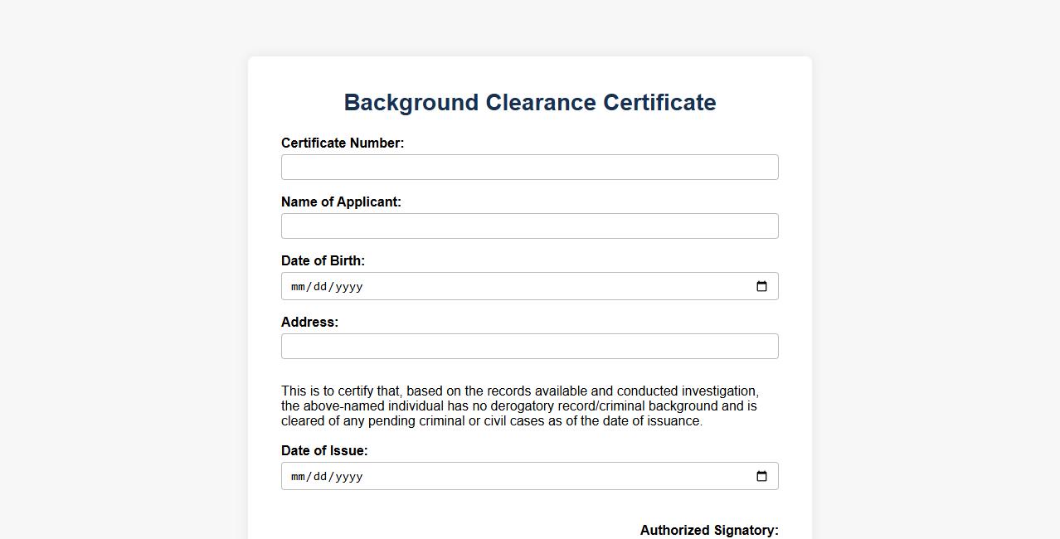Select the month segment in Date of Birth

point(299,287)
